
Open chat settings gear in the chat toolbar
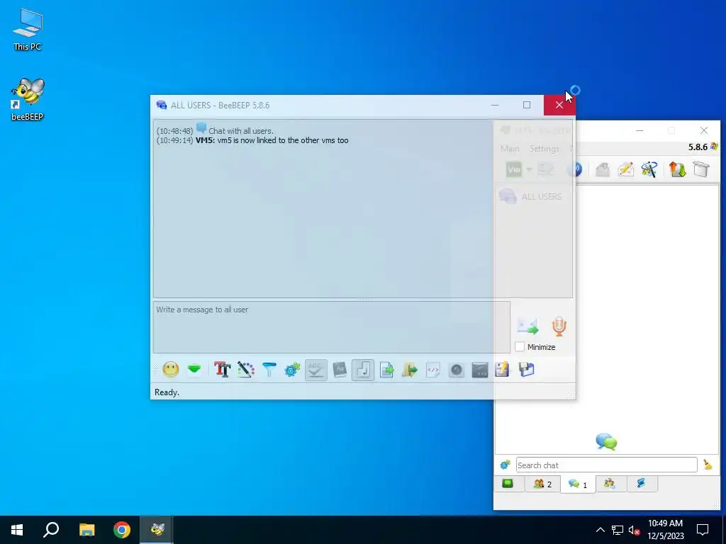[x=293, y=370]
